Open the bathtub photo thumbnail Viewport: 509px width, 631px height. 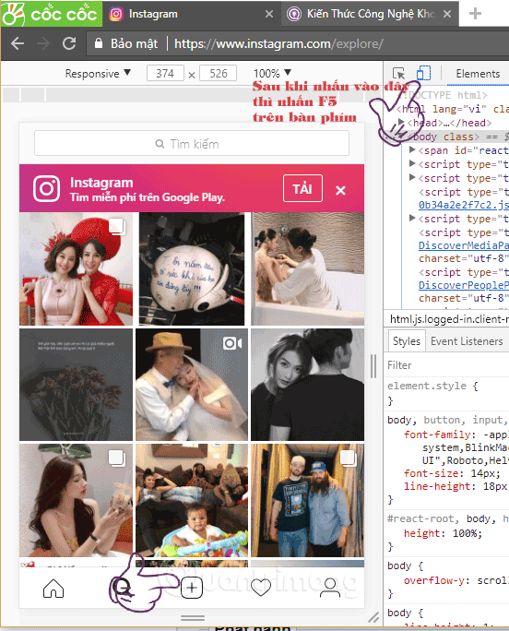coord(307,268)
